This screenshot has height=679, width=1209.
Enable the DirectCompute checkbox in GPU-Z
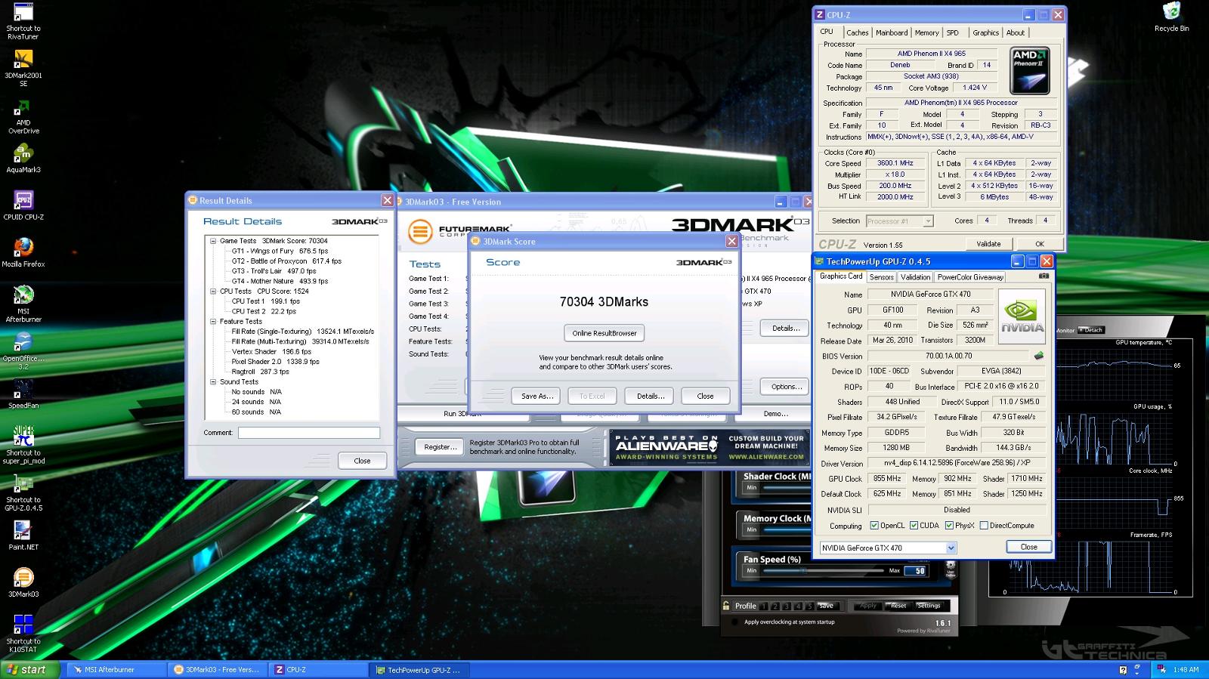tap(984, 526)
